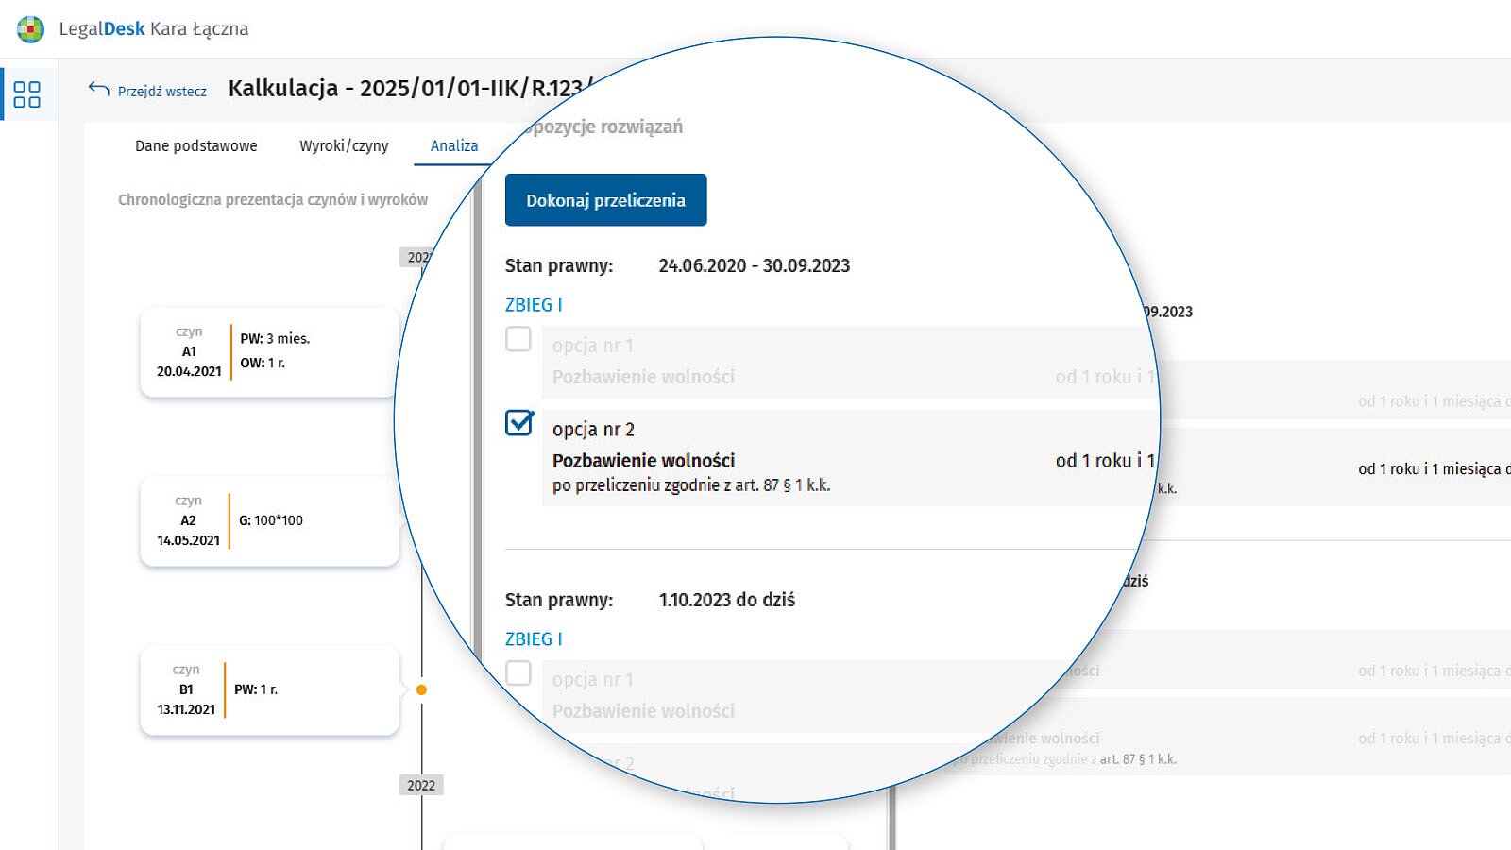
Task: Click the back arrow icon
Action: (98, 89)
